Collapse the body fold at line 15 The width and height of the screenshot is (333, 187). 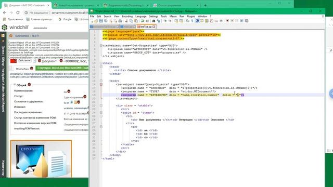click(101, 81)
